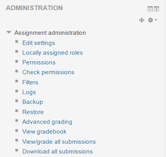This screenshot has width=166, height=157.
Task: Collapse the Assignment administration section arrow
Action: pyautogui.click(x=9, y=32)
